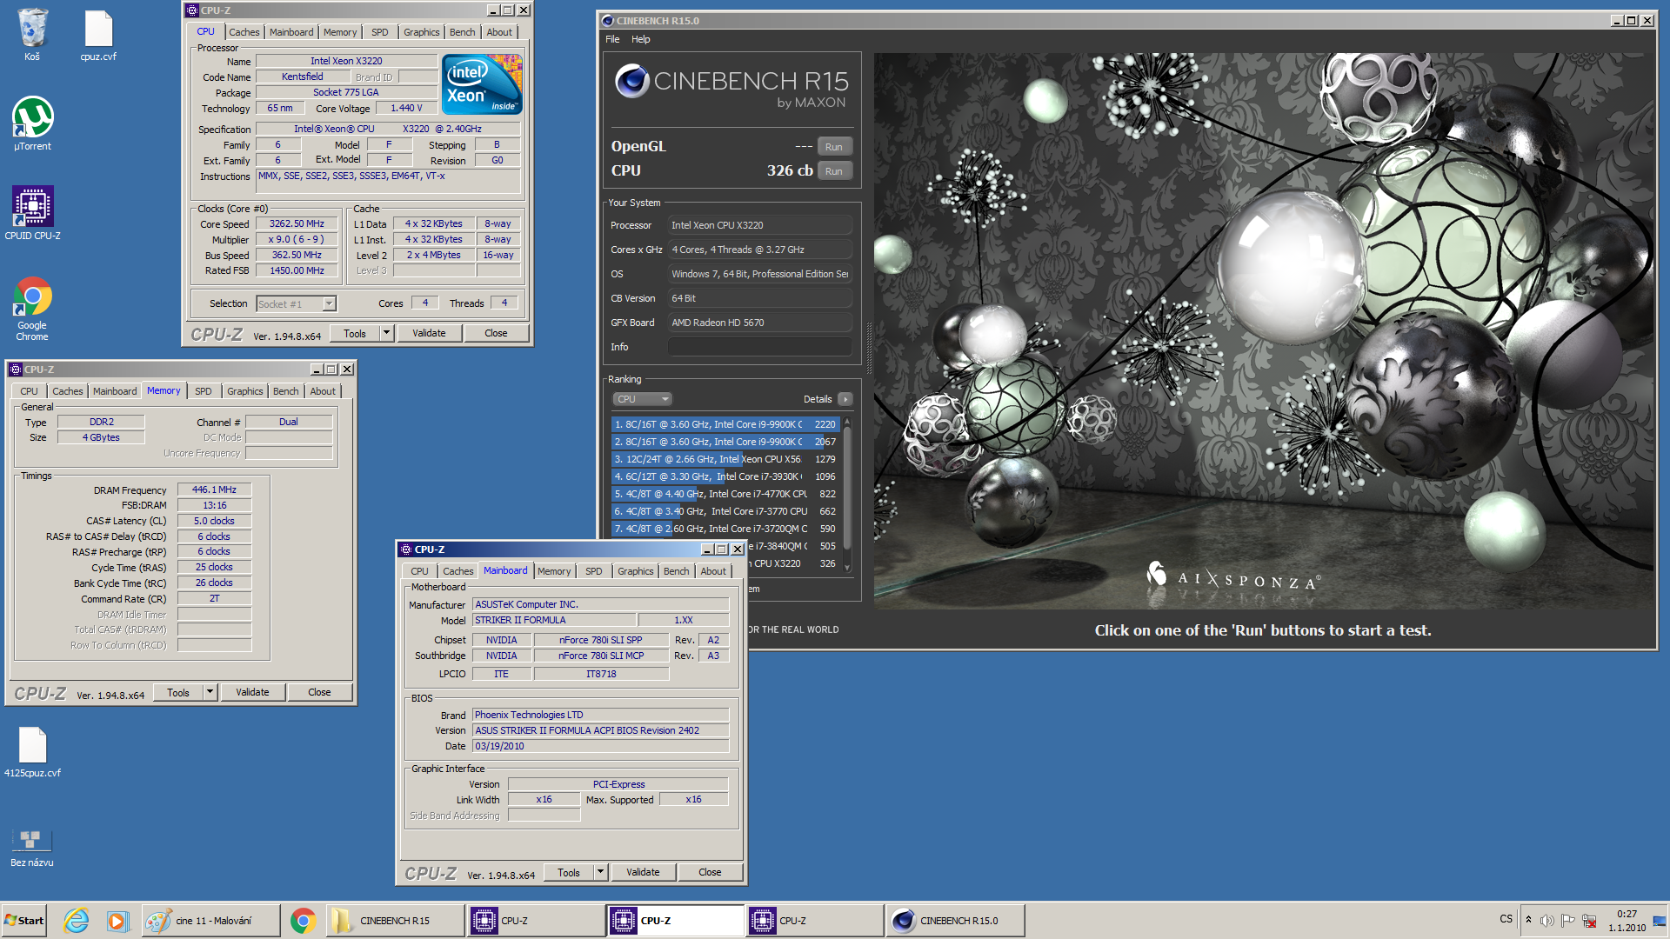Click the STRIKER II FORMULA model field
This screenshot has width=1670, height=939.
tap(554, 620)
